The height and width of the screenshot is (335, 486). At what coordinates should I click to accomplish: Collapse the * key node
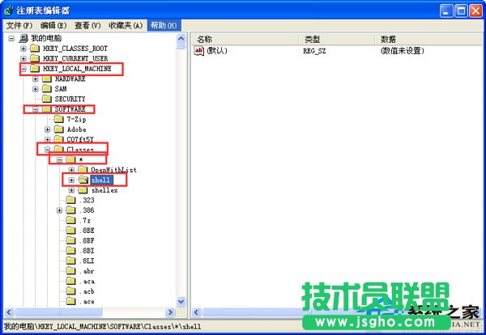coord(59,159)
